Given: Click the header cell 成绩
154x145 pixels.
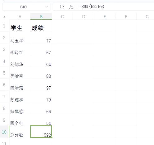Looking at the screenshot, I should [41, 26].
